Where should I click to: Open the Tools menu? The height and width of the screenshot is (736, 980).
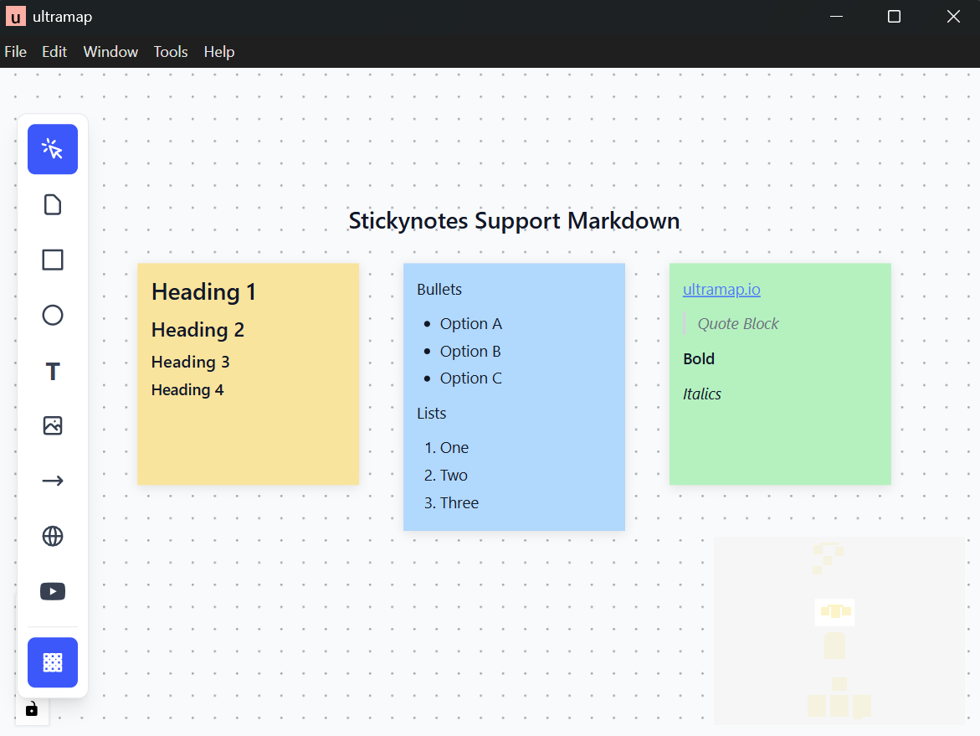171,52
